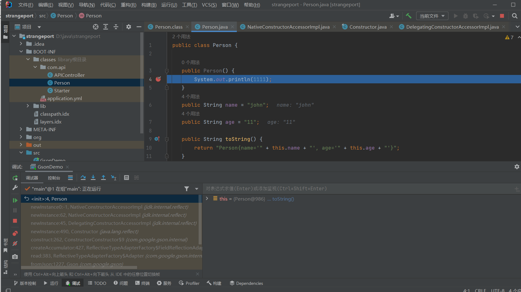This screenshot has height=292, width=521.
Task: Open thread selector dropdown arrow
Action: click(x=197, y=189)
